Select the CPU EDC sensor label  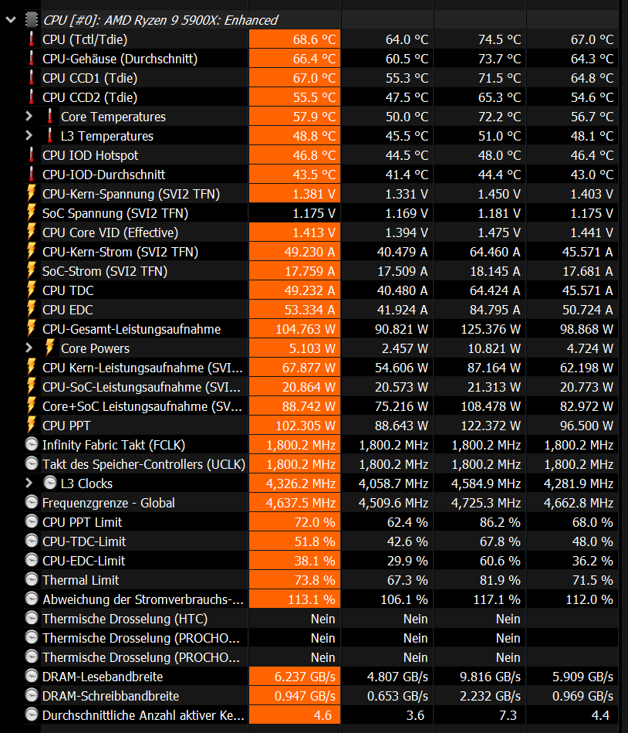68,310
